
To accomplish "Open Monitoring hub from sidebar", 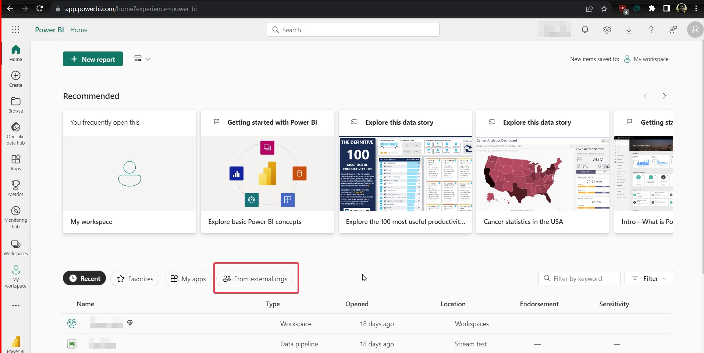I will pos(16,217).
